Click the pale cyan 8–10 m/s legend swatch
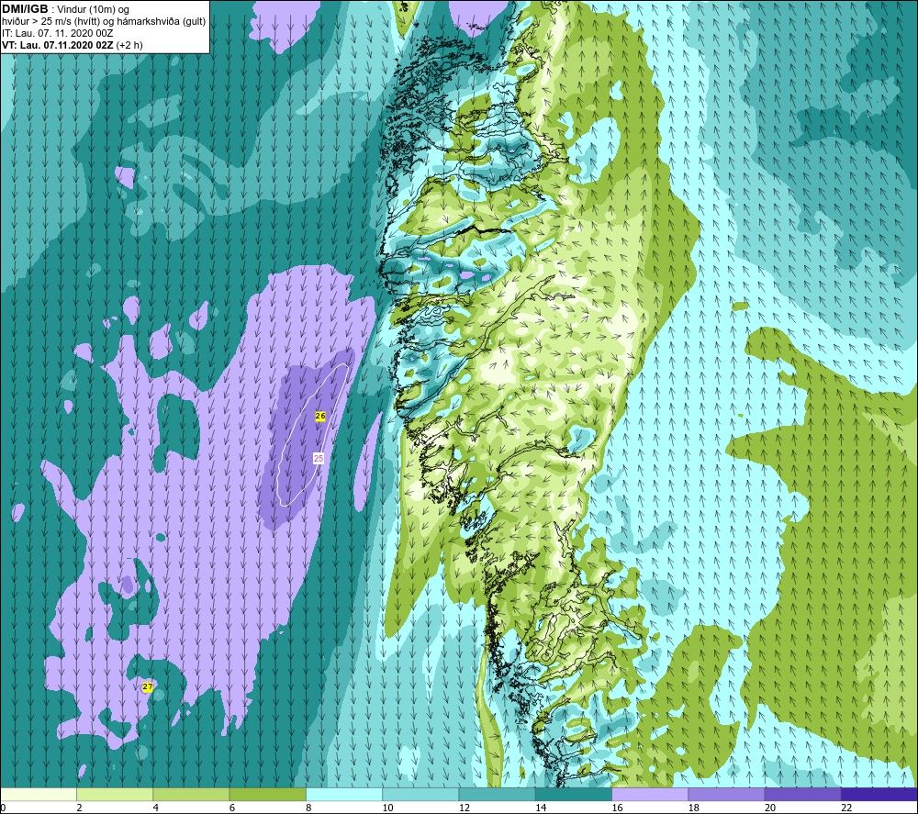The height and width of the screenshot is (814, 918). click(x=344, y=794)
